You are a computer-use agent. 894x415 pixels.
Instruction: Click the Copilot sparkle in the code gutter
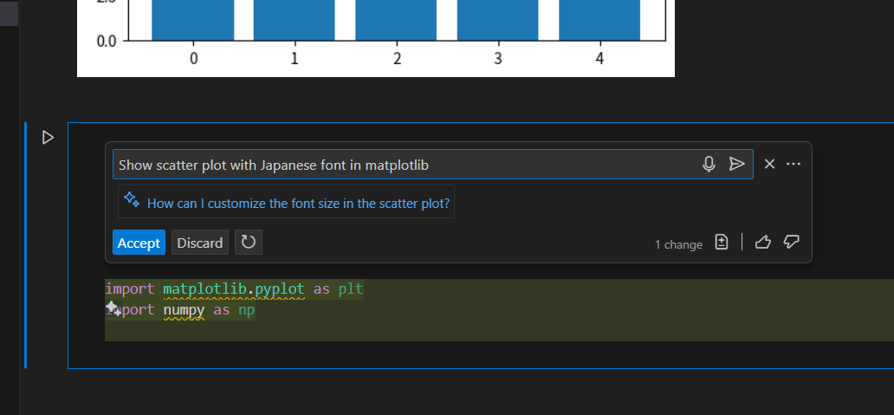tap(112, 308)
